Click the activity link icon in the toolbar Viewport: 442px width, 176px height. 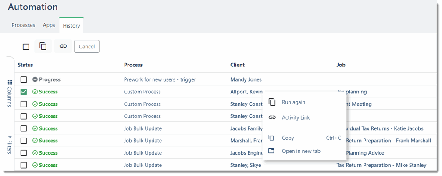(63, 46)
